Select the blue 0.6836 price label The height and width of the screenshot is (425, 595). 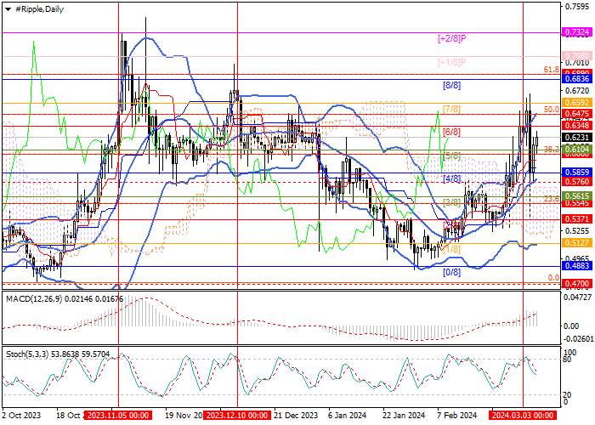pyautogui.click(x=577, y=79)
